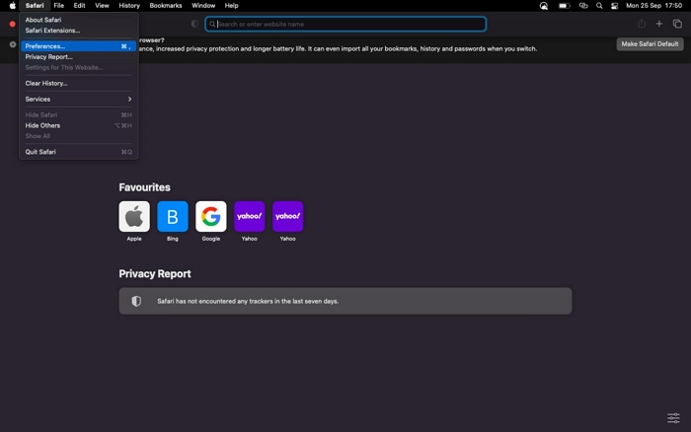Open the Bing favourite tile
Screen dimensions: 691x432
pos(173,216)
